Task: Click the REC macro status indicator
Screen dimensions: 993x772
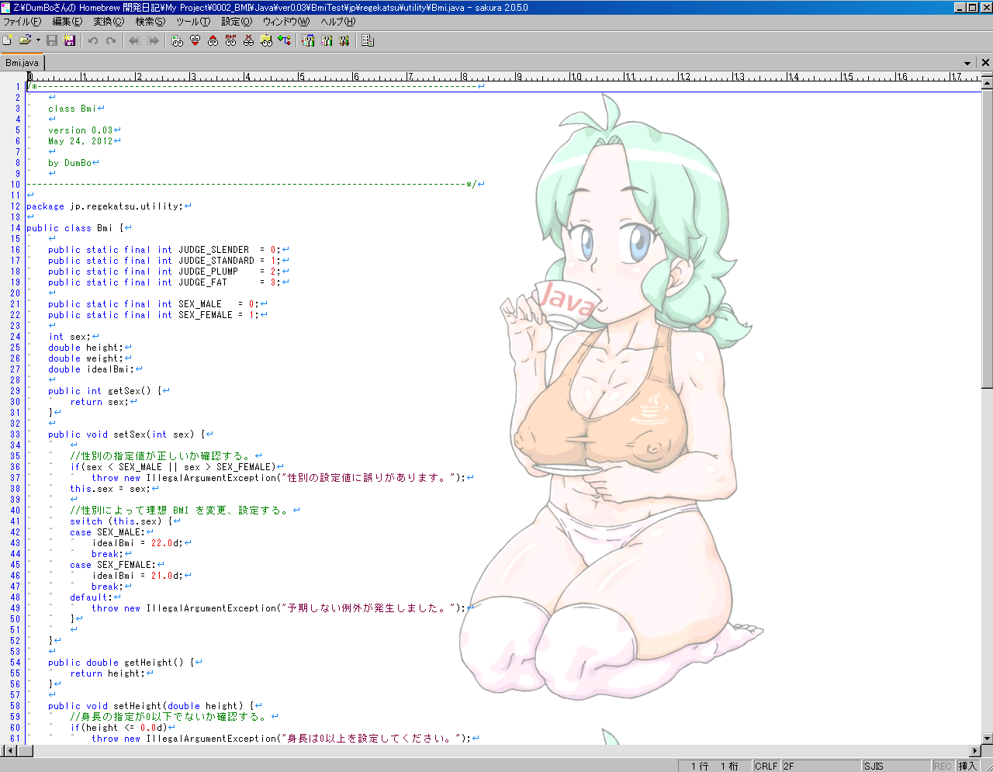Action: [x=943, y=766]
